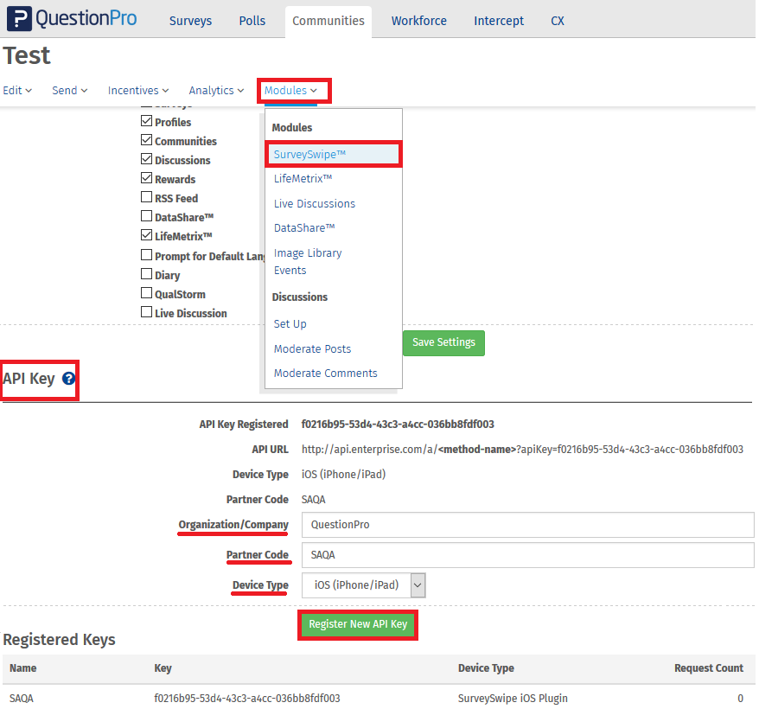Uncheck the Communities option
This screenshot has width=759, height=709.
point(146,141)
